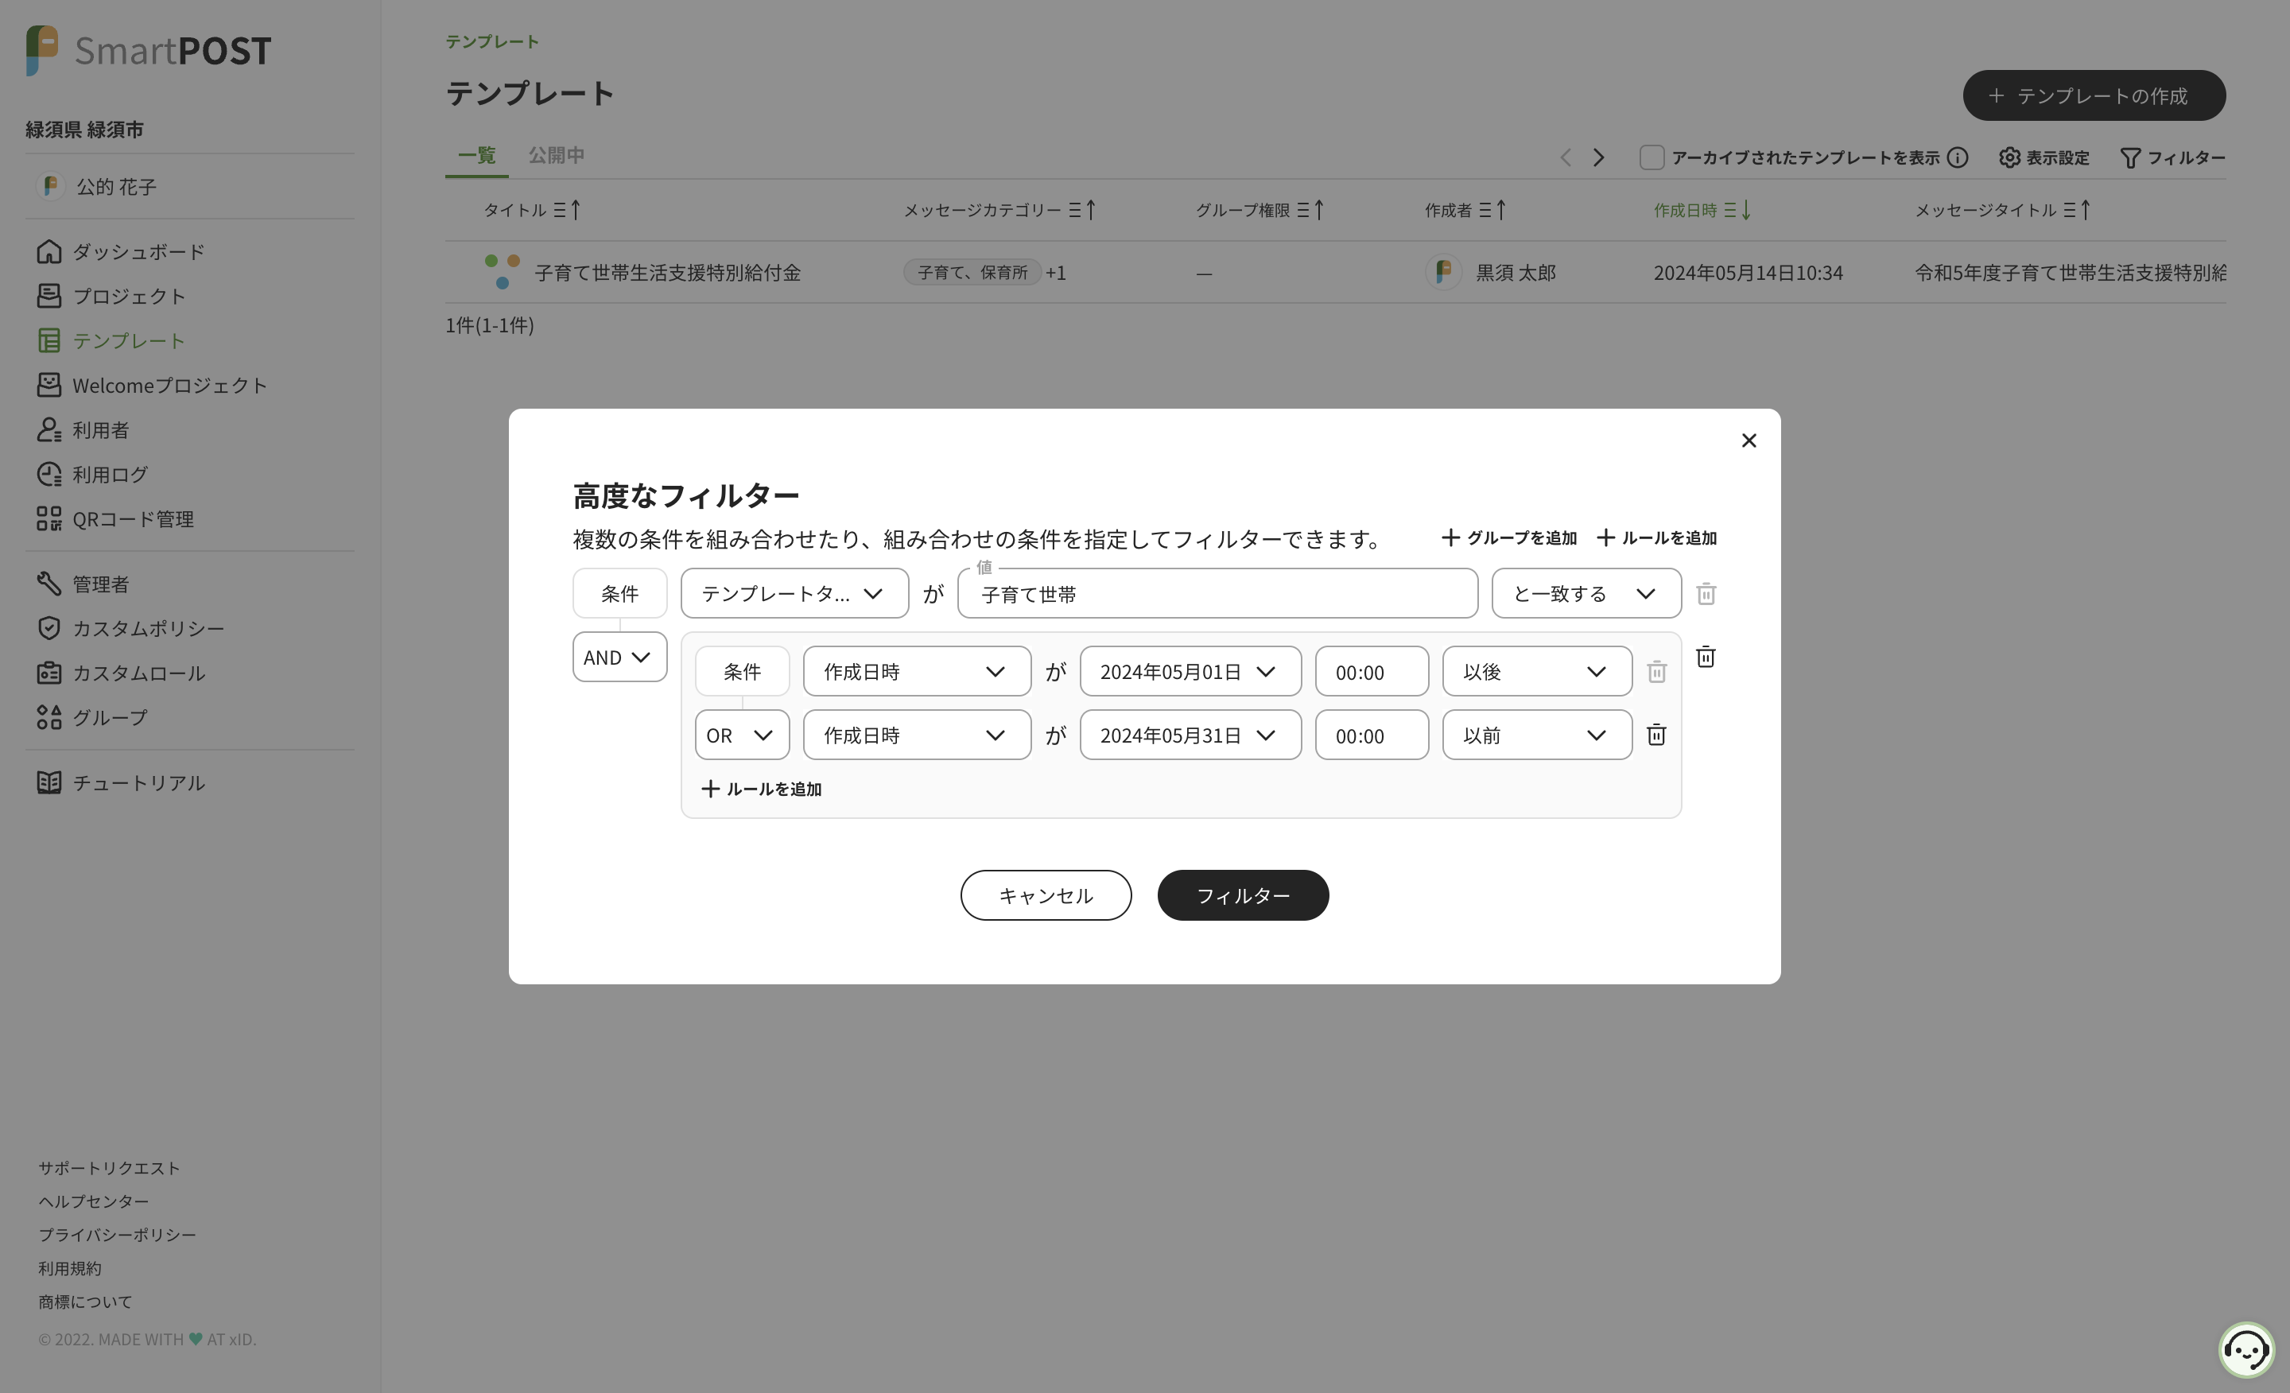Screen dimensions: 2290x1393
Task: Open the OR logical operator dropdown
Action: point(742,735)
